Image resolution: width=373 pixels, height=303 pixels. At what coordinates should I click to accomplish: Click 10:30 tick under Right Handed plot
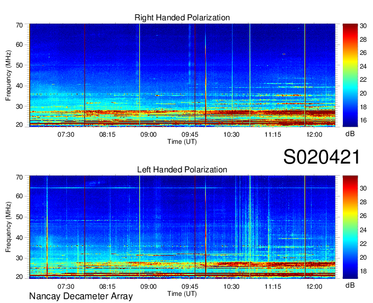coord(231,134)
